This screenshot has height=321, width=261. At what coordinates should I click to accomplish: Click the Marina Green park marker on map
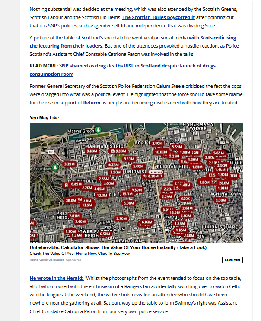click(99, 130)
